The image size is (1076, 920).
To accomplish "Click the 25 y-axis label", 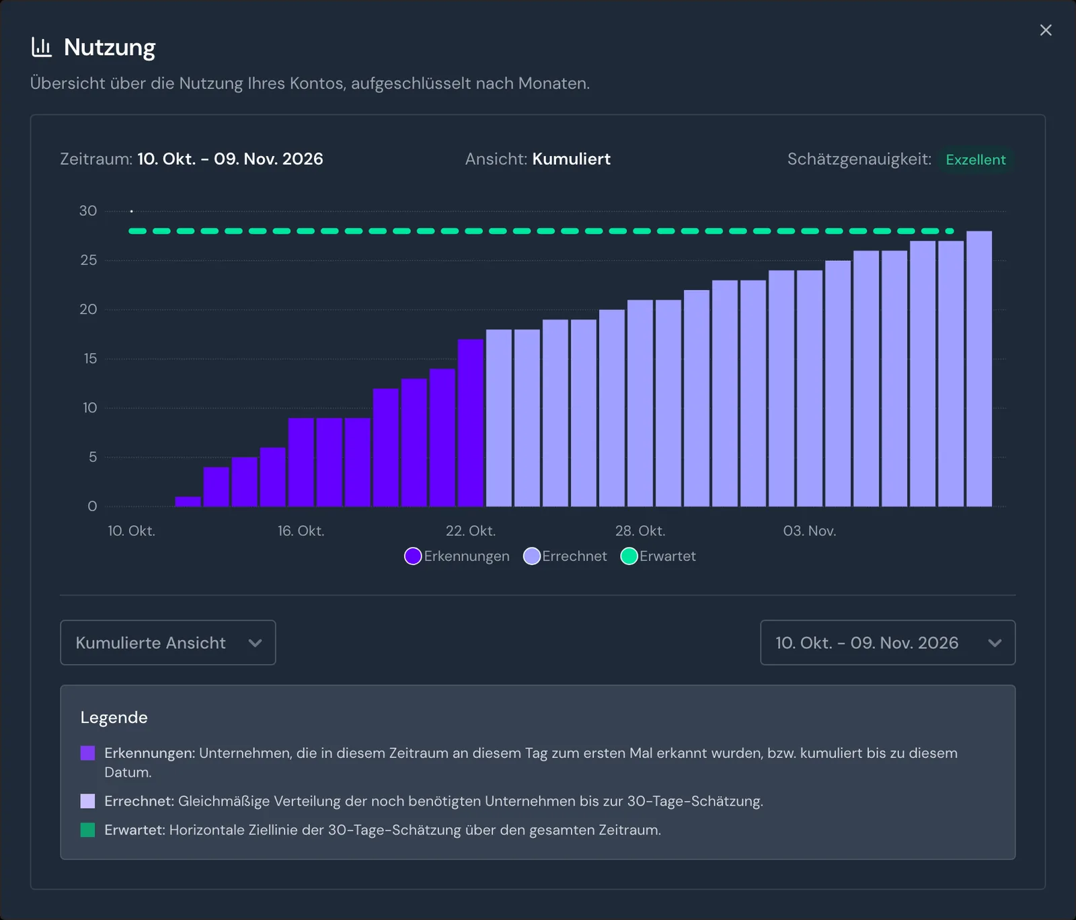I will 88,260.
